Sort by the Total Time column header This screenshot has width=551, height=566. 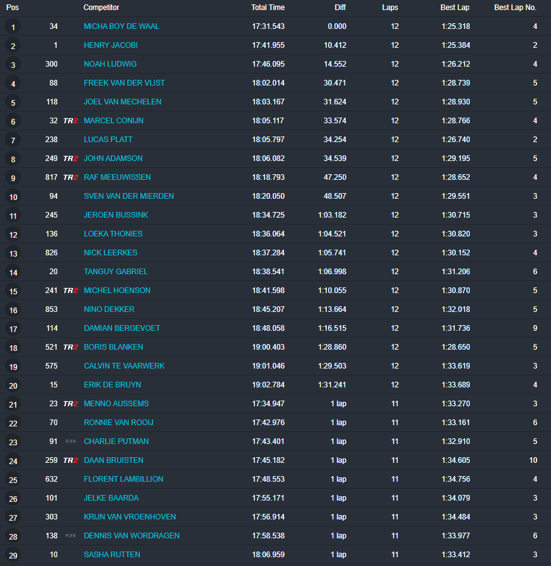click(268, 8)
